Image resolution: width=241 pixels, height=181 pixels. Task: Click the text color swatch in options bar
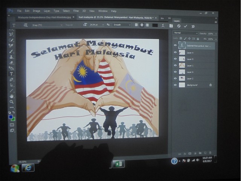[155, 25]
